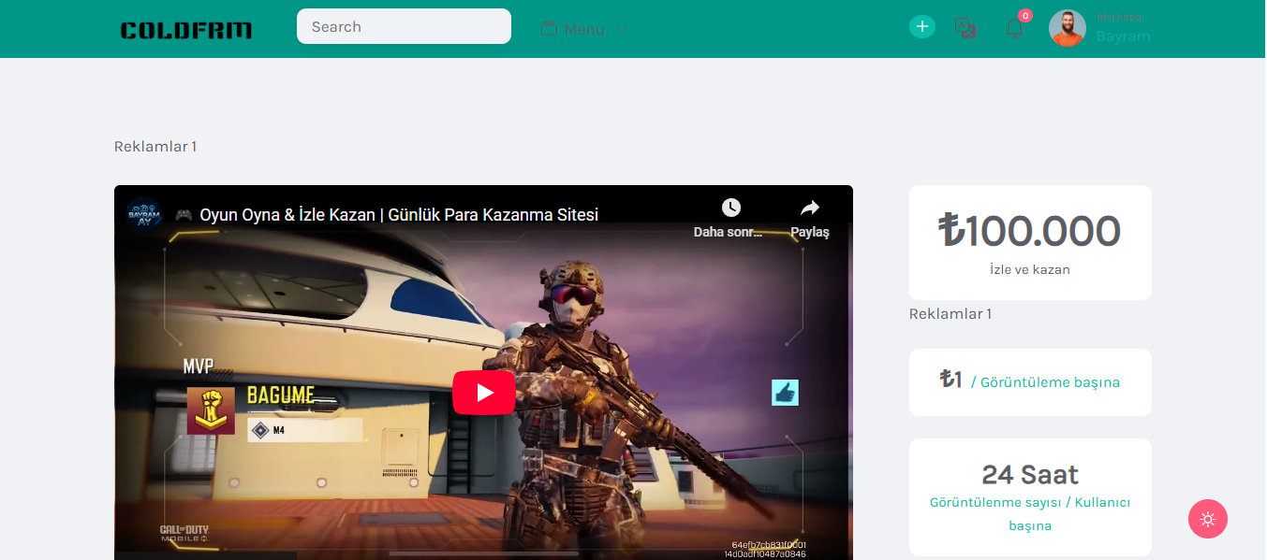Open the language translate icon
This screenshot has width=1267, height=560.
click(x=965, y=28)
